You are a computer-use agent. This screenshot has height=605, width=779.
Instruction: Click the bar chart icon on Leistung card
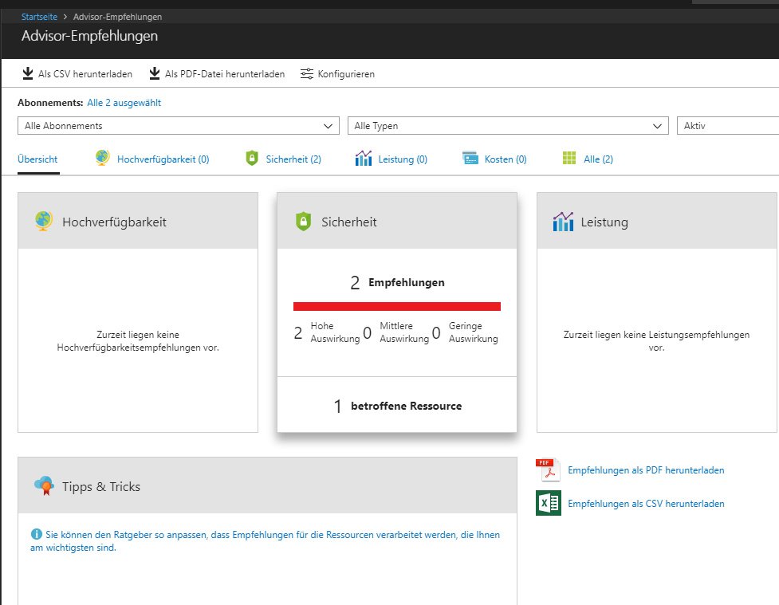563,222
